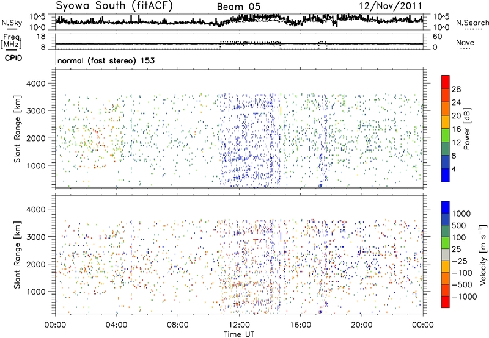Click the '28' label on the power color bar
This screenshot has height=338, width=489.
pyautogui.click(x=456, y=89)
